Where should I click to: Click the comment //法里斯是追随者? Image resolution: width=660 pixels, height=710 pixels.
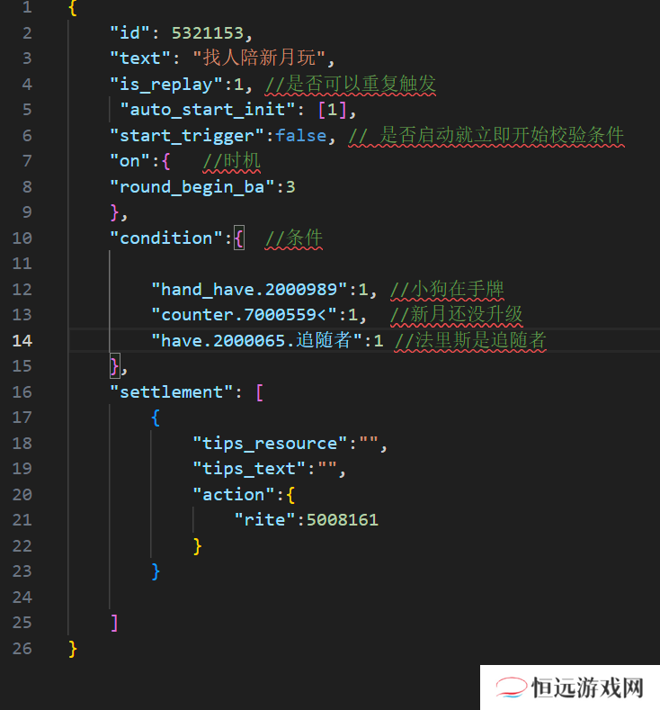(470, 340)
